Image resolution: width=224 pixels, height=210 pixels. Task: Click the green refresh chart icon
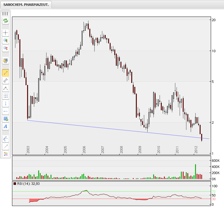(x=6, y=21)
